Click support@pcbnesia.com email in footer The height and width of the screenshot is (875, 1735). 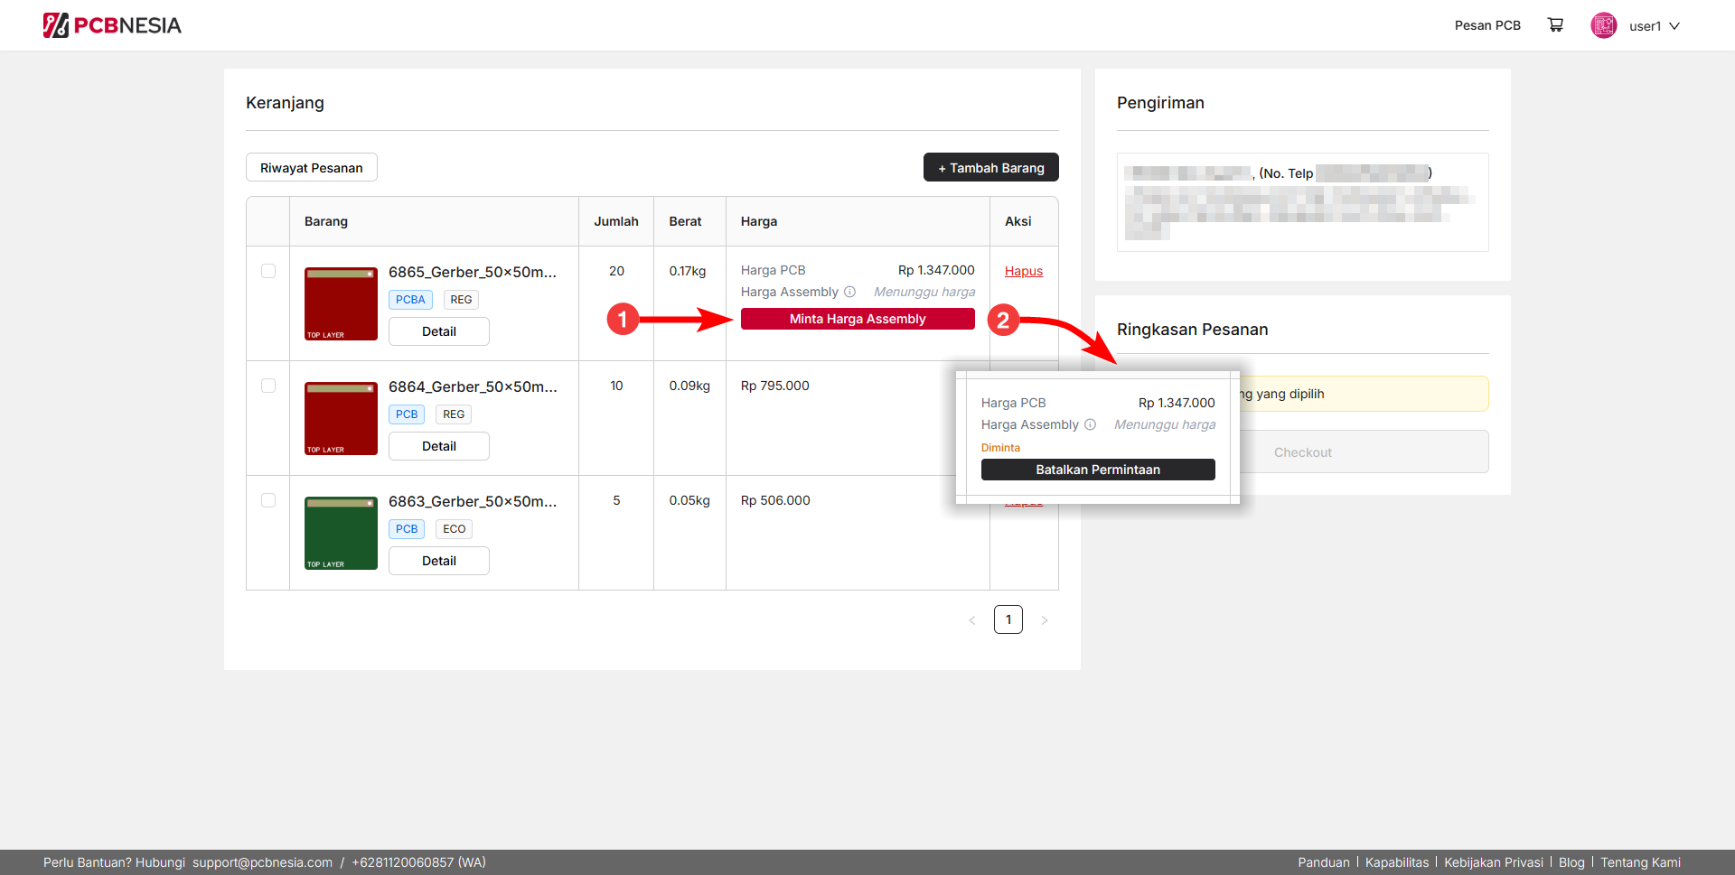262,862
